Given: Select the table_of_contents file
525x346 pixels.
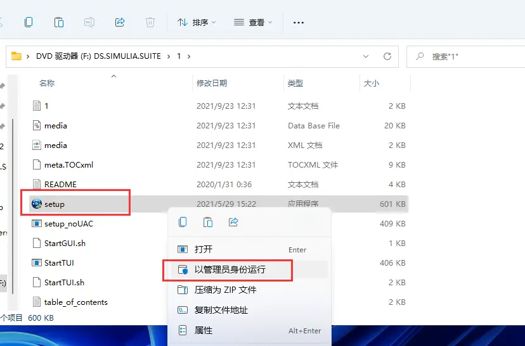Looking at the screenshot, I should (75, 302).
